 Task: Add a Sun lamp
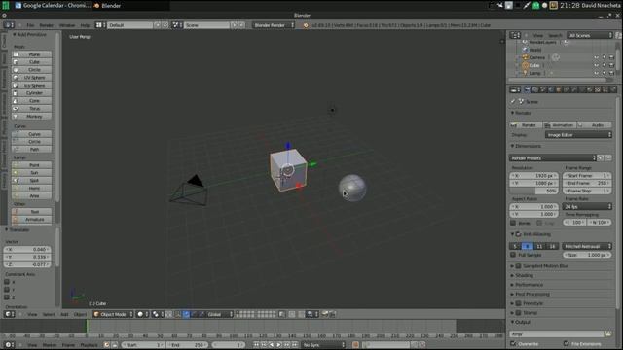32,173
